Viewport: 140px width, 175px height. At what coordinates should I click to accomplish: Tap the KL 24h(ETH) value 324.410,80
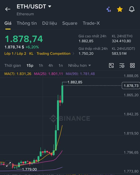[122, 41]
